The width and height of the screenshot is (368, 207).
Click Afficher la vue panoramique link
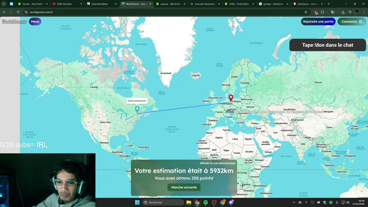click(217, 163)
